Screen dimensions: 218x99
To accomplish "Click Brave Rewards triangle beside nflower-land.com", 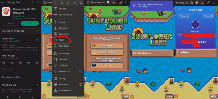I will (x=113, y=2).
